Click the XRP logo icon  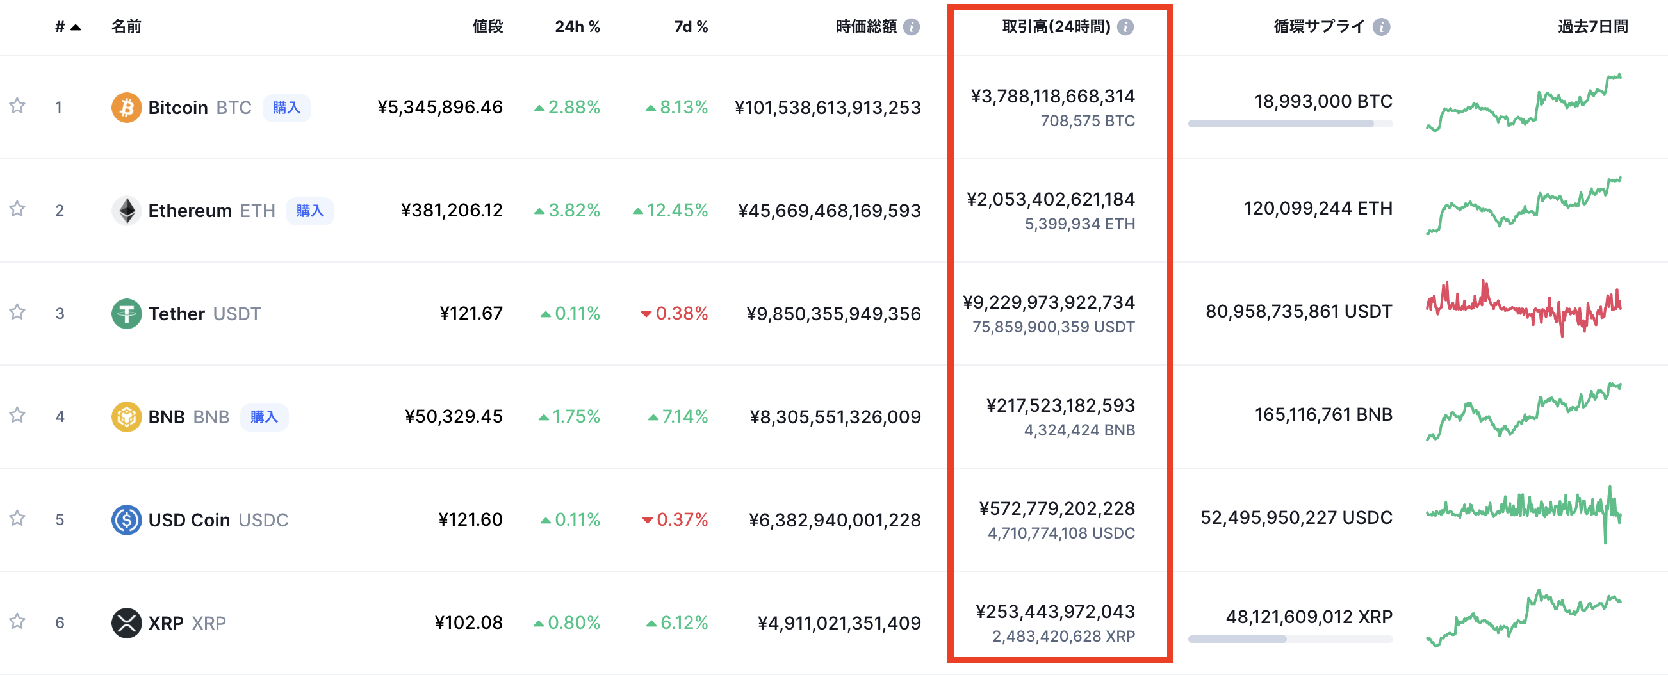pyautogui.click(x=126, y=622)
